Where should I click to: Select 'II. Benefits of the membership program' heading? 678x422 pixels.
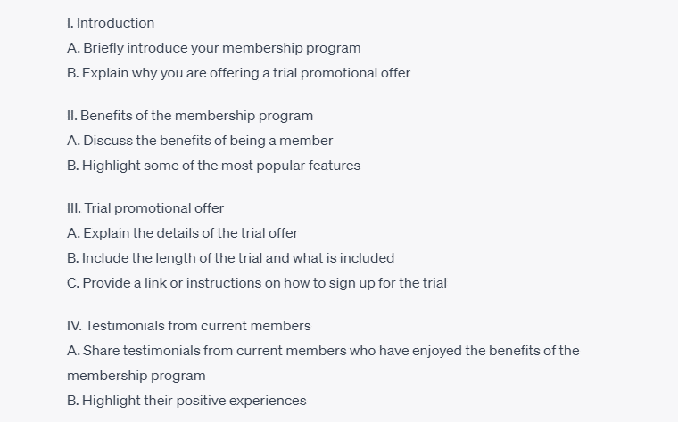(x=190, y=116)
